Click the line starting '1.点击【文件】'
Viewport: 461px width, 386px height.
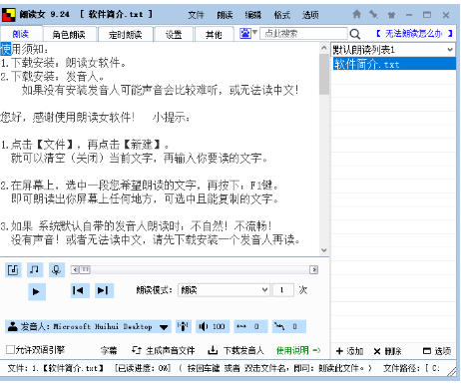tap(85, 145)
